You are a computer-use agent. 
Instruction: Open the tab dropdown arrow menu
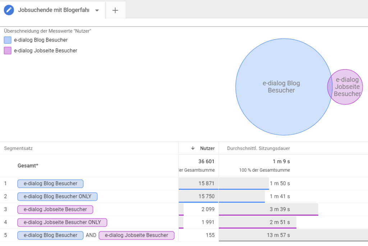97,10
